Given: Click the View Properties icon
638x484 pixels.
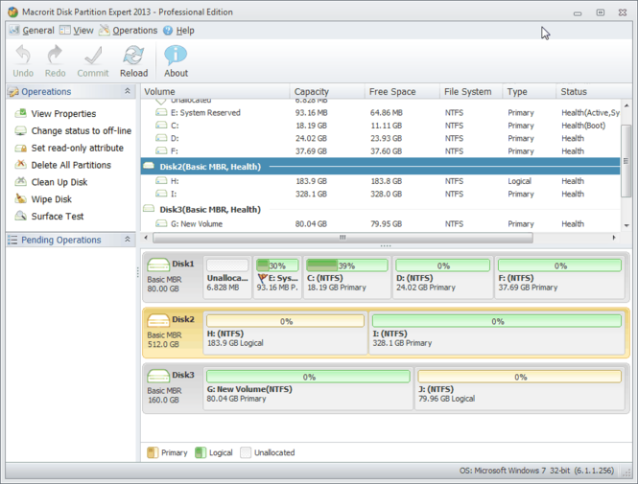Looking at the screenshot, I should coord(20,113).
